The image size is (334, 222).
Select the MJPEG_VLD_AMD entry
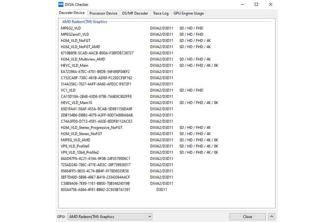point(75,140)
